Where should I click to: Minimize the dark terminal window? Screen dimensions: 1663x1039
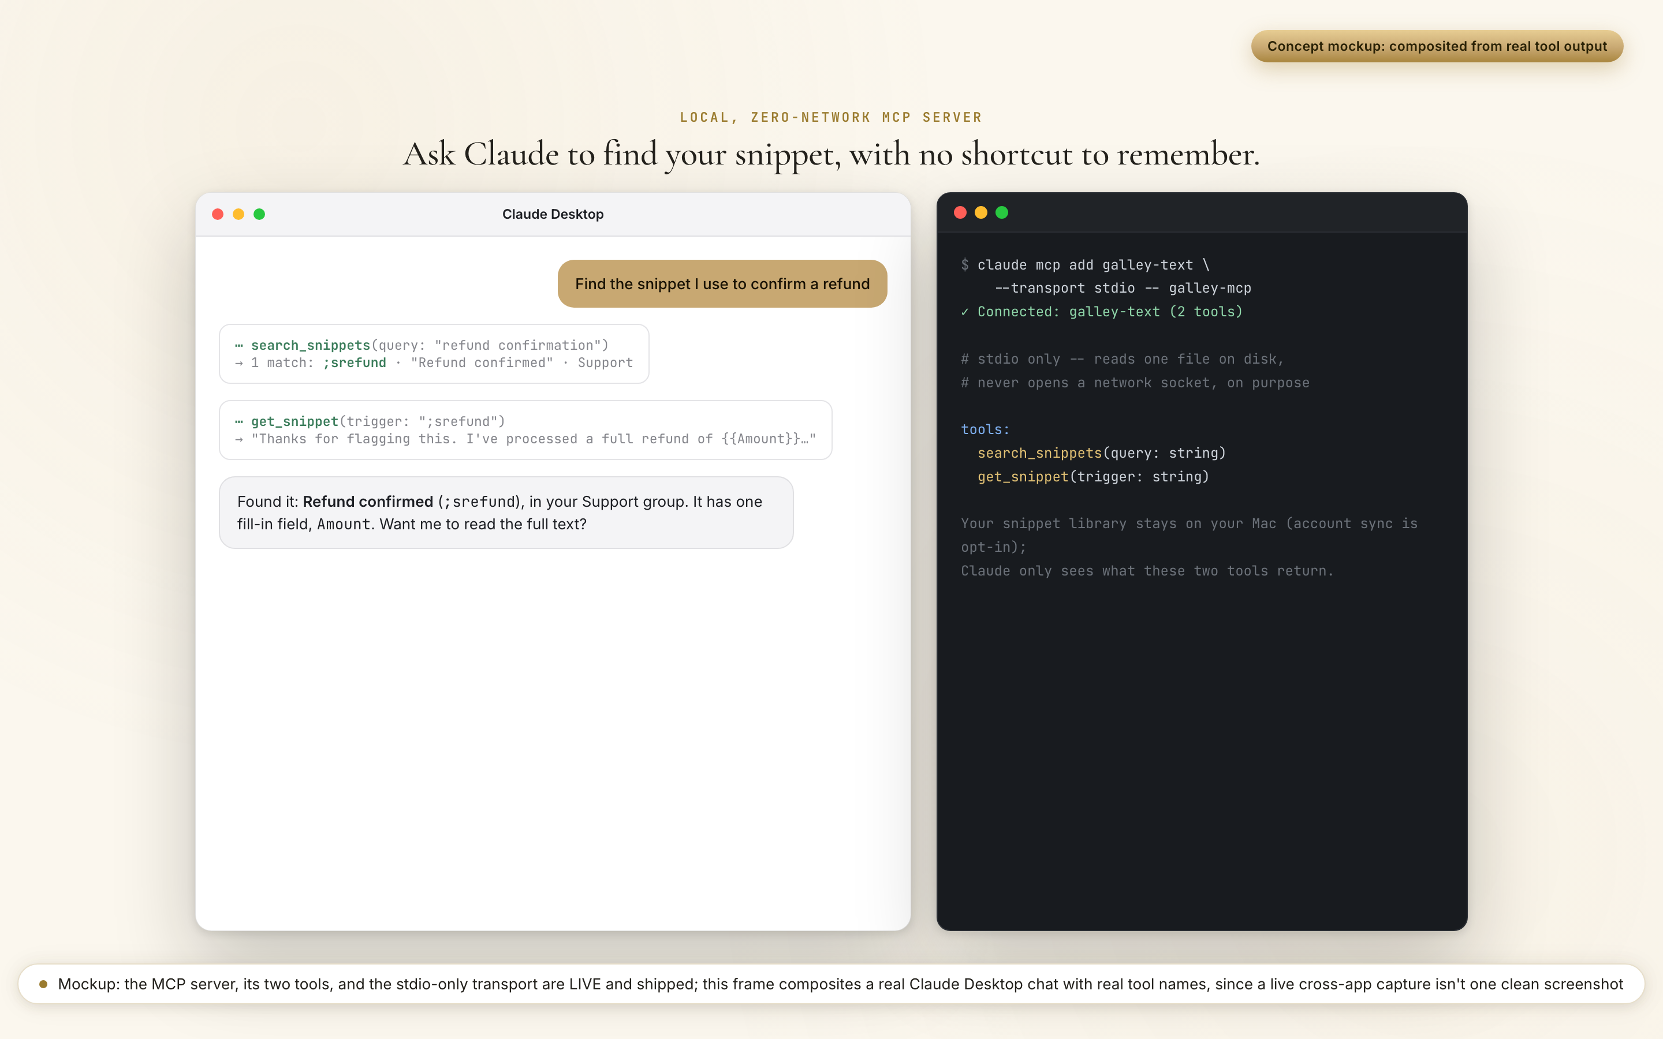pos(980,212)
